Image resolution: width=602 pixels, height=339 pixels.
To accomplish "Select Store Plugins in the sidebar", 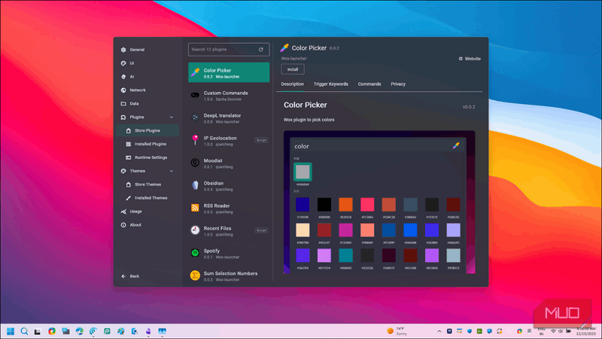I will [147, 130].
